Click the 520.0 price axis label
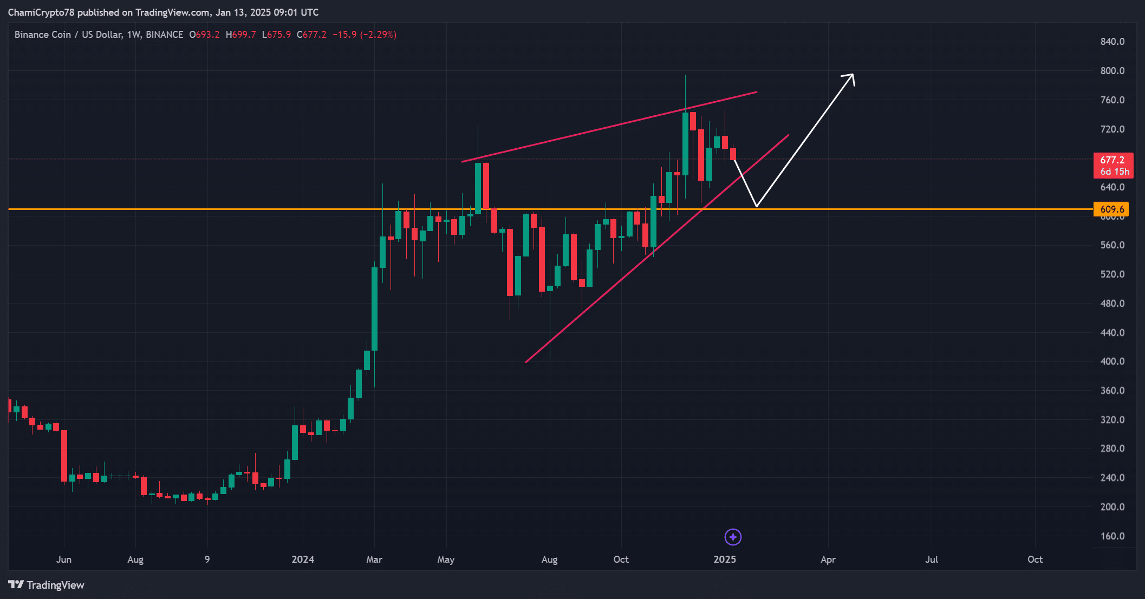Screen dimensions: 1145x599 click(x=1113, y=274)
